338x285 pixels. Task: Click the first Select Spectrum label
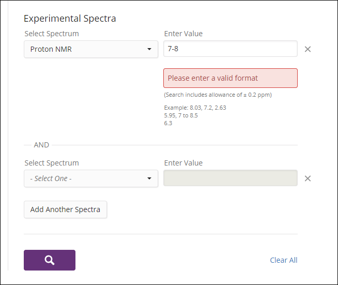tap(52, 34)
